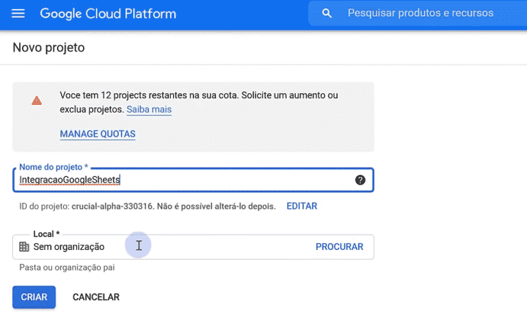
Task: Open the hamburger navigation menu
Action: coord(18,14)
